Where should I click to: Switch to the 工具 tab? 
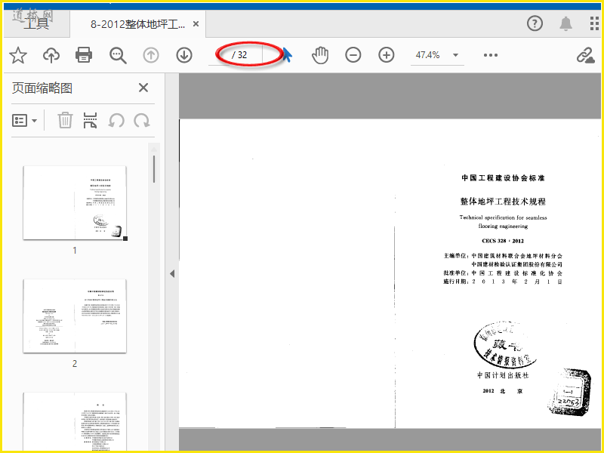36,23
